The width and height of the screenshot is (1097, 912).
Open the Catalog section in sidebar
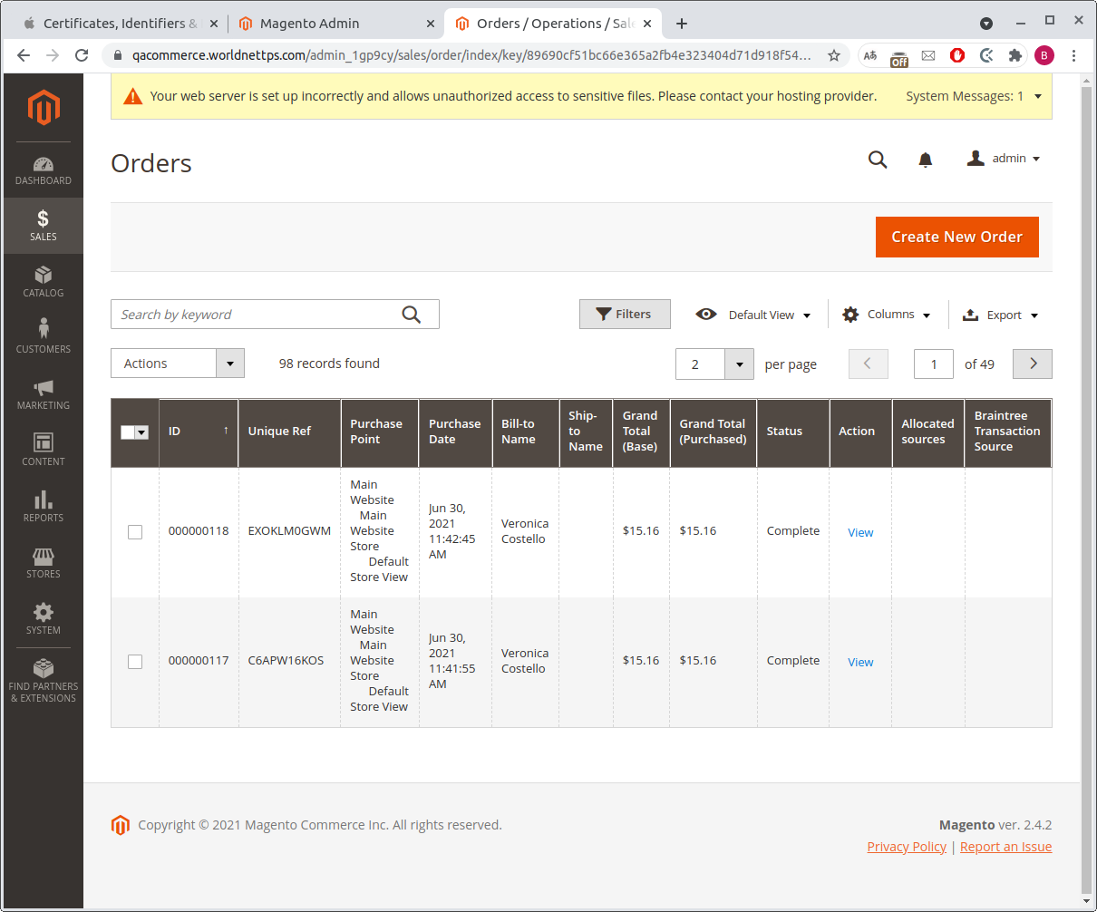43,282
